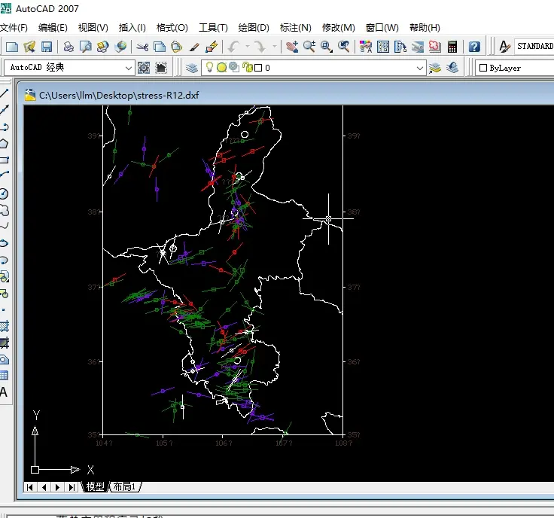Select the Ellipse draw tool
The width and height of the screenshot is (554, 518).
coord(4,243)
